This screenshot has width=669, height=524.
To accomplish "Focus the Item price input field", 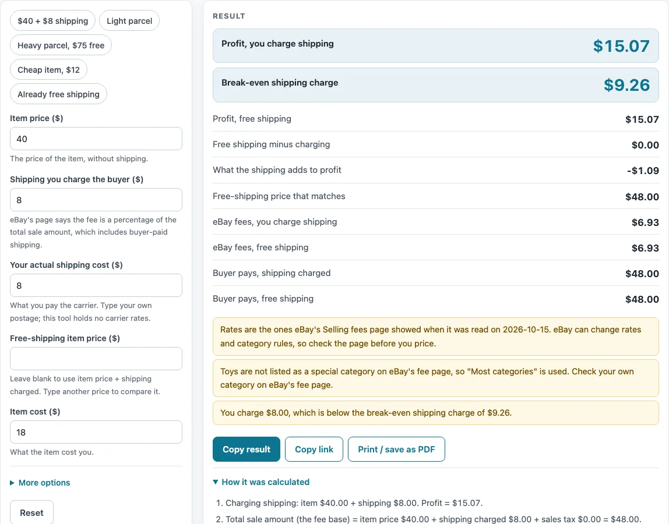I will pyautogui.click(x=96, y=139).
